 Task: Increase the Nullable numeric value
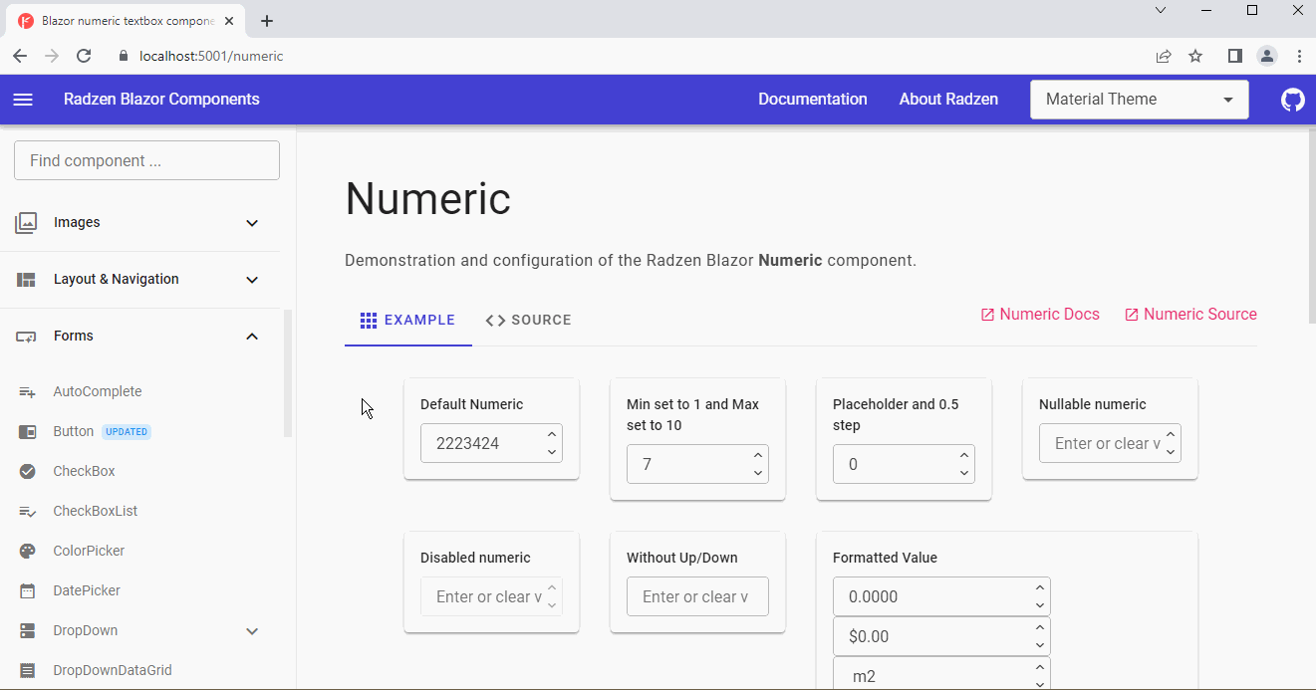[x=1171, y=434]
